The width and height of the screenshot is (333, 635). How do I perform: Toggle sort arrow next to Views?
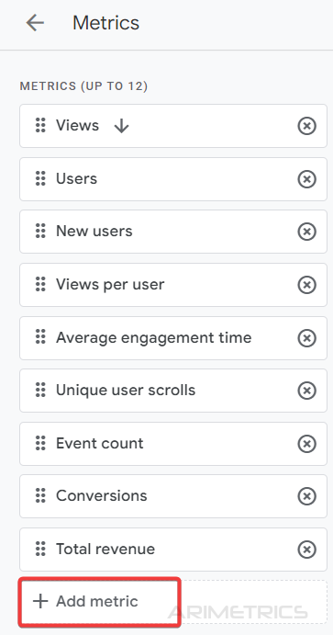[121, 126]
